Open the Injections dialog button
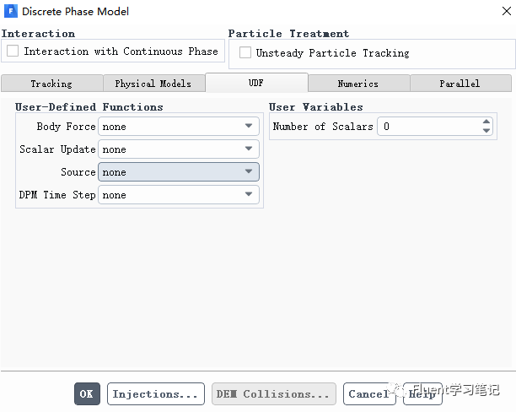The image size is (516, 412). click(156, 393)
